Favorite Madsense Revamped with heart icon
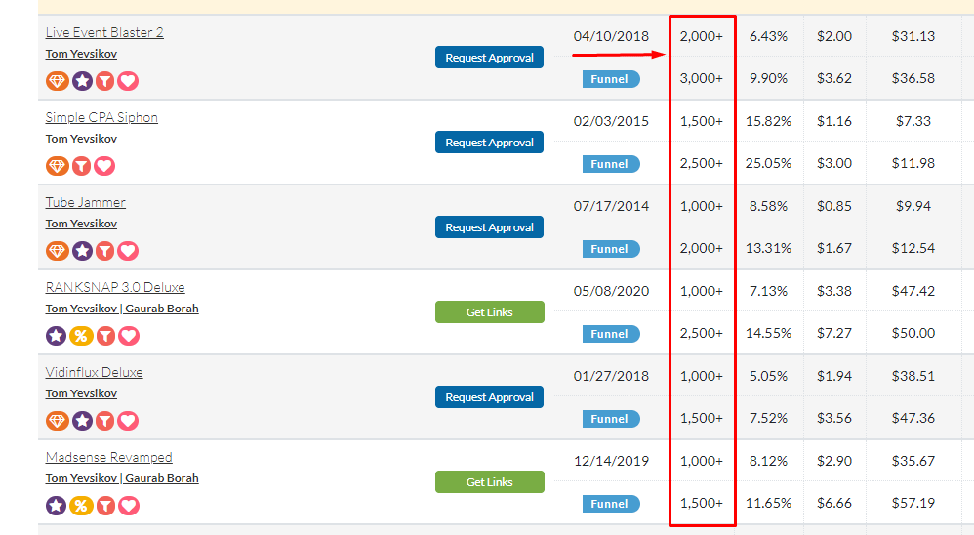 click(129, 506)
